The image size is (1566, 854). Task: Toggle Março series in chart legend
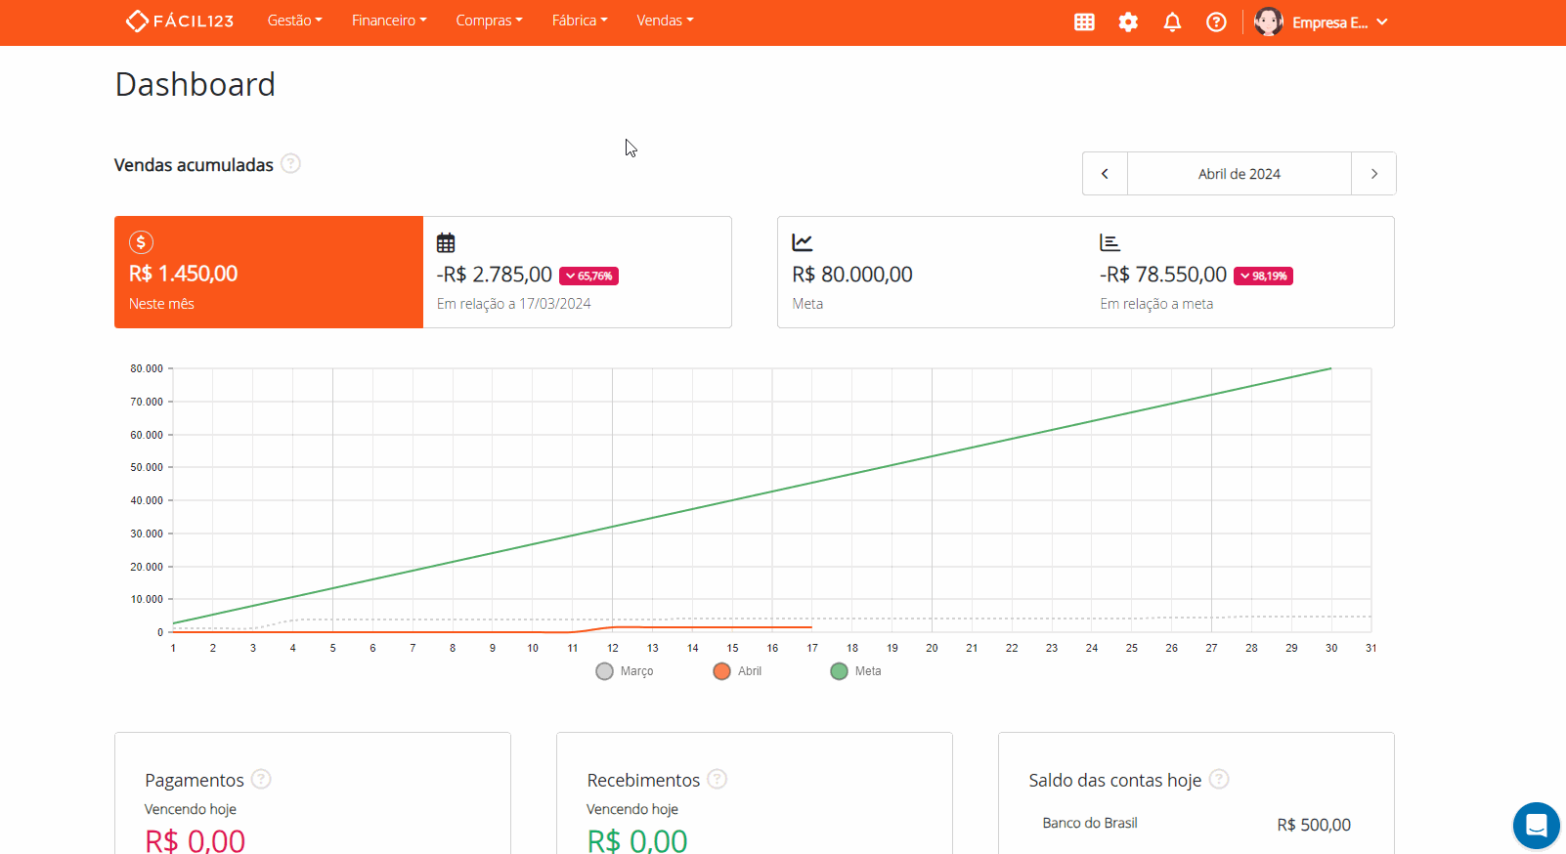625,671
